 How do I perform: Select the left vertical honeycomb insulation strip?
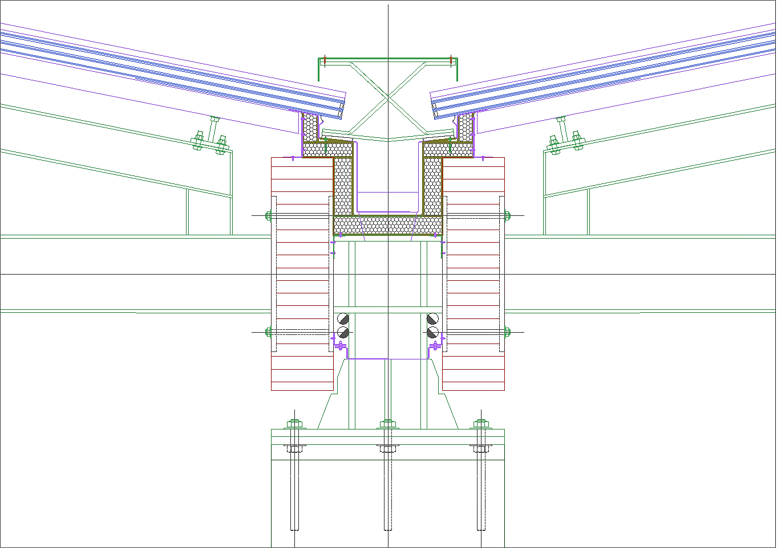pos(343,185)
